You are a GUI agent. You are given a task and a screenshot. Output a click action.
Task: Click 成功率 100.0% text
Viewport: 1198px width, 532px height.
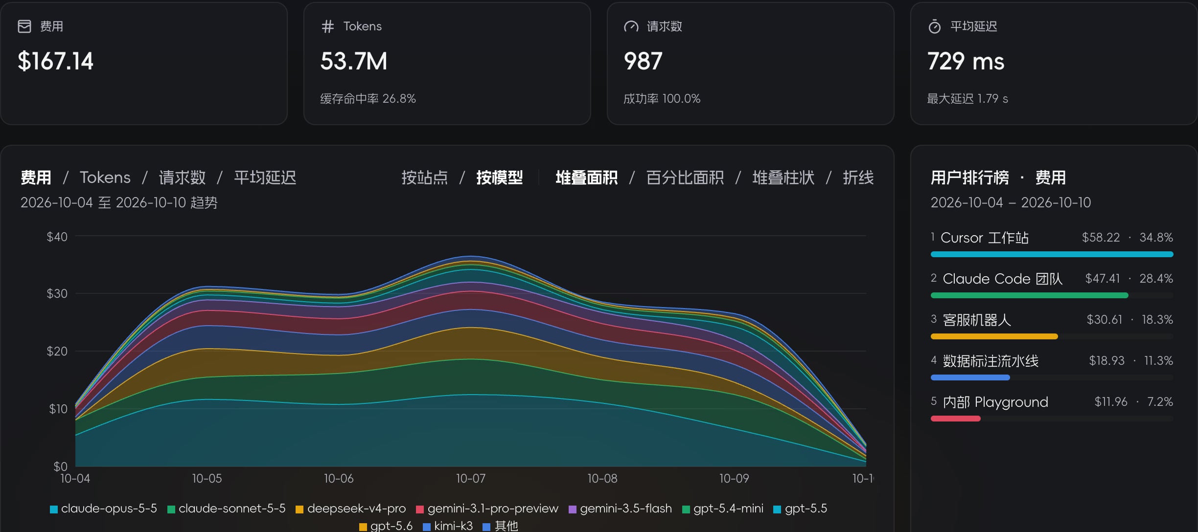[662, 99]
